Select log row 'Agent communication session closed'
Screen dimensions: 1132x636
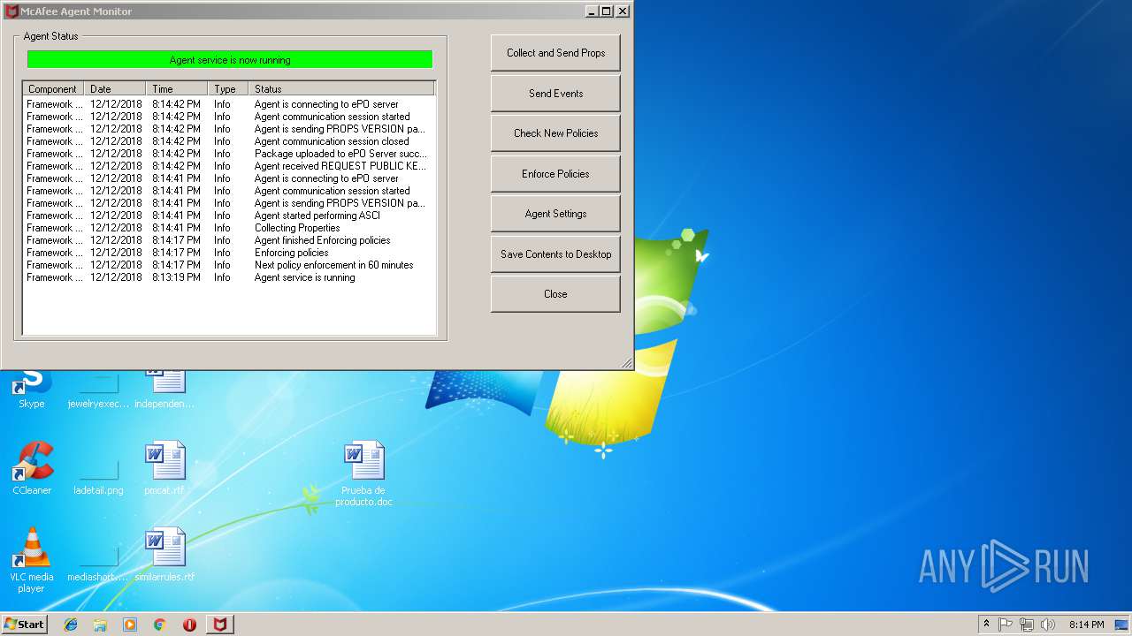point(229,141)
